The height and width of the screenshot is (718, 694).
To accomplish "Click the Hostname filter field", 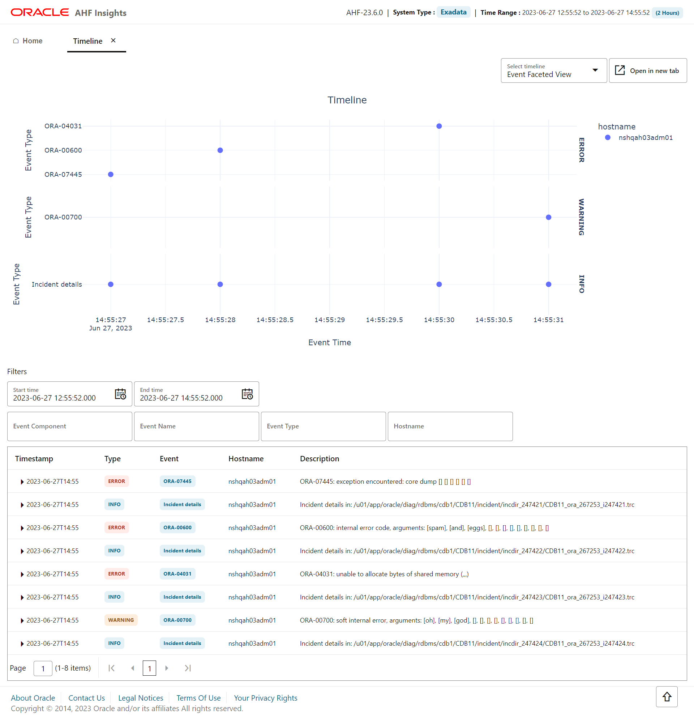I will click(x=450, y=426).
